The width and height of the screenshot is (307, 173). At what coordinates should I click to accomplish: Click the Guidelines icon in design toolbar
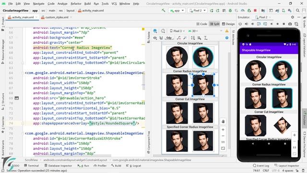(206, 38)
